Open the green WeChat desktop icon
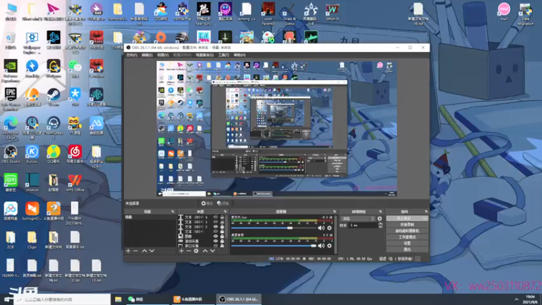 pyautogui.click(x=75, y=68)
